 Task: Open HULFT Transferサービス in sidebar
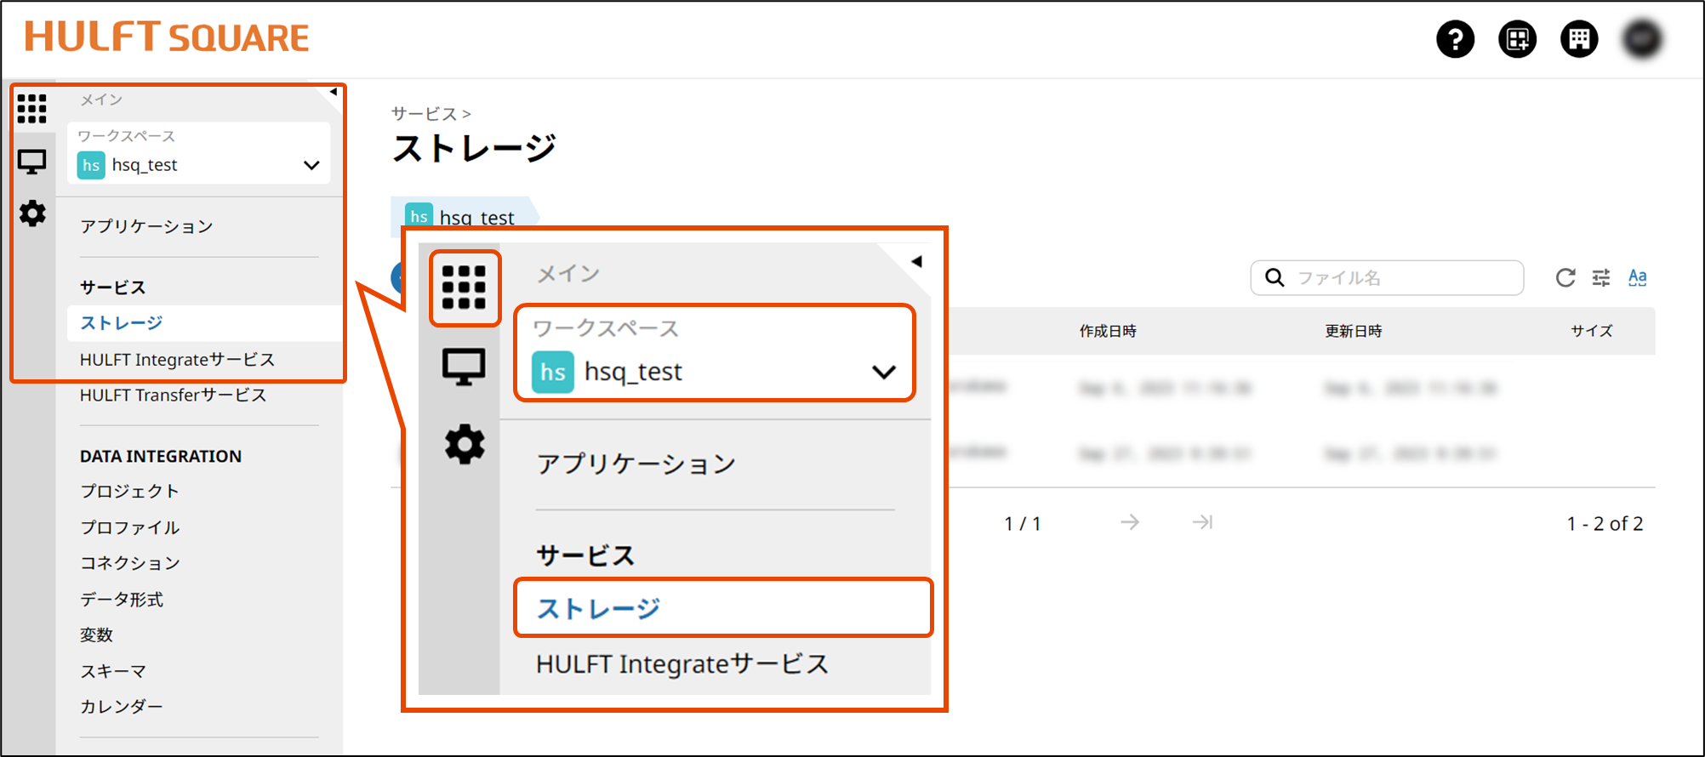pos(173,396)
